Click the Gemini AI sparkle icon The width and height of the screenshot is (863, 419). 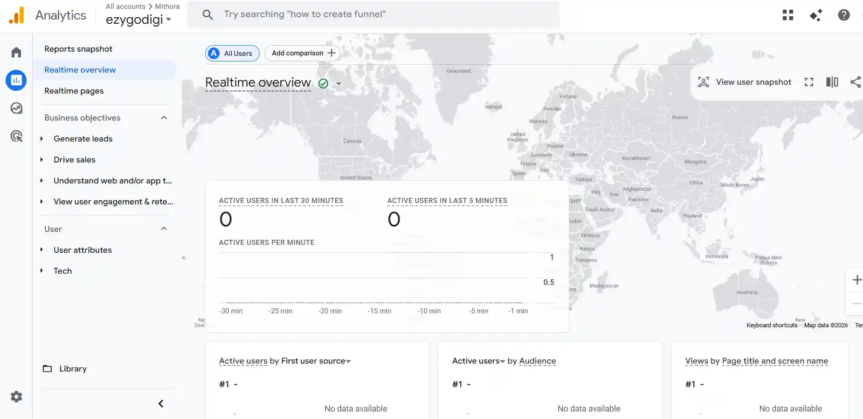coord(816,15)
